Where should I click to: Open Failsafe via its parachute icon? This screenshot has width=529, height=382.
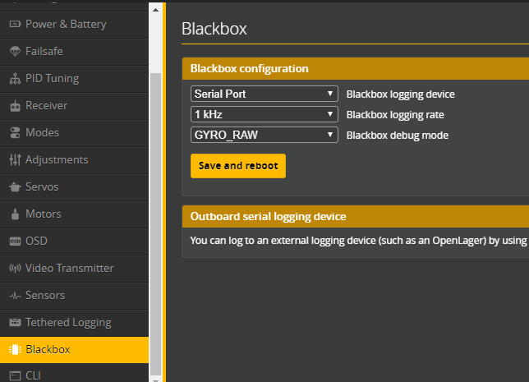(x=15, y=51)
